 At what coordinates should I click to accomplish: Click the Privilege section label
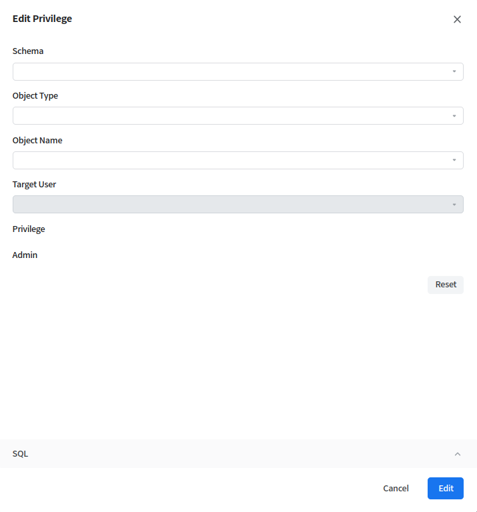point(29,229)
